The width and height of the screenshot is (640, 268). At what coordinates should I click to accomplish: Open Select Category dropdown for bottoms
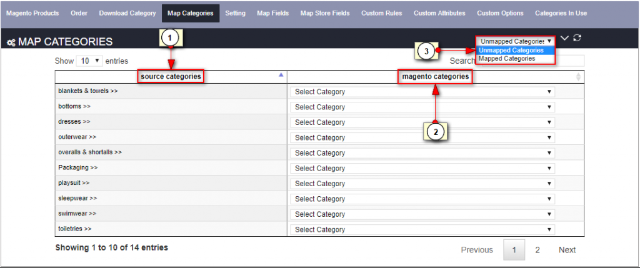click(x=422, y=107)
